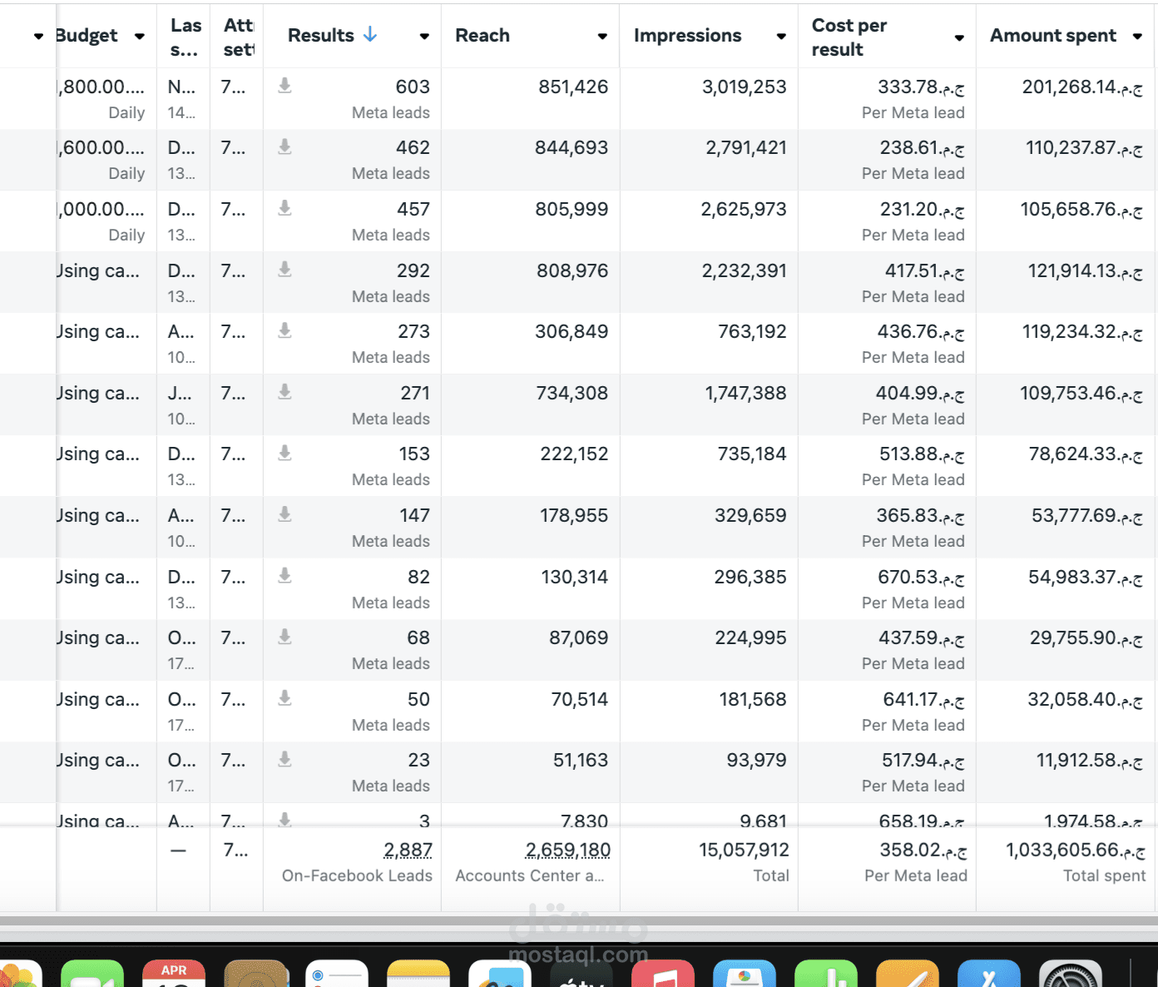The height and width of the screenshot is (987, 1158).
Task: Click the total spent 1,033,605.66 value
Action: 1076,850
